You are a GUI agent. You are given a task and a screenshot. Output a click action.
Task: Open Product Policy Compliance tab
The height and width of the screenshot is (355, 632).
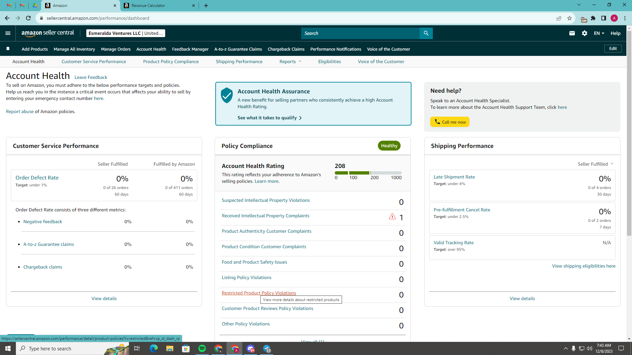pyautogui.click(x=171, y=61)
